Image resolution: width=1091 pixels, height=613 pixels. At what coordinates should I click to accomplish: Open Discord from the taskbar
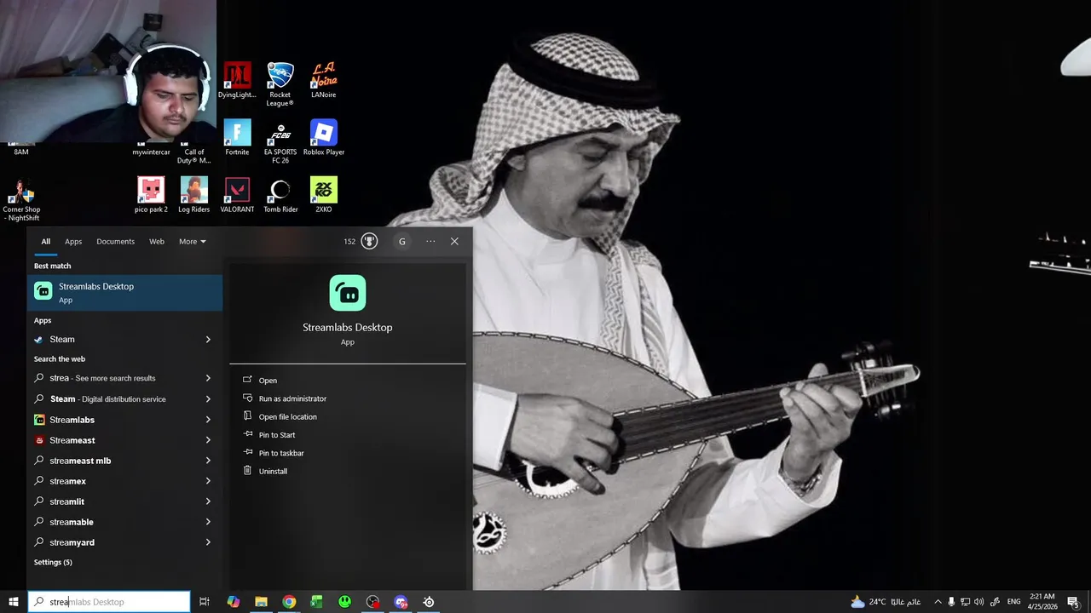401,602
